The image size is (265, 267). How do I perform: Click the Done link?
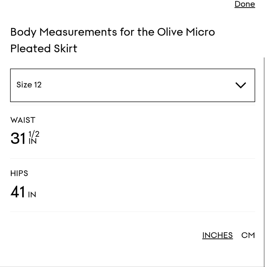[x=245, y=4]
